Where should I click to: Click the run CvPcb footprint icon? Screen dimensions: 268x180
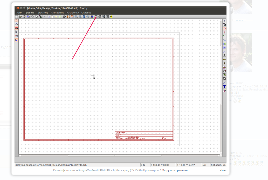pyautogui.click(x=107, y=17)
